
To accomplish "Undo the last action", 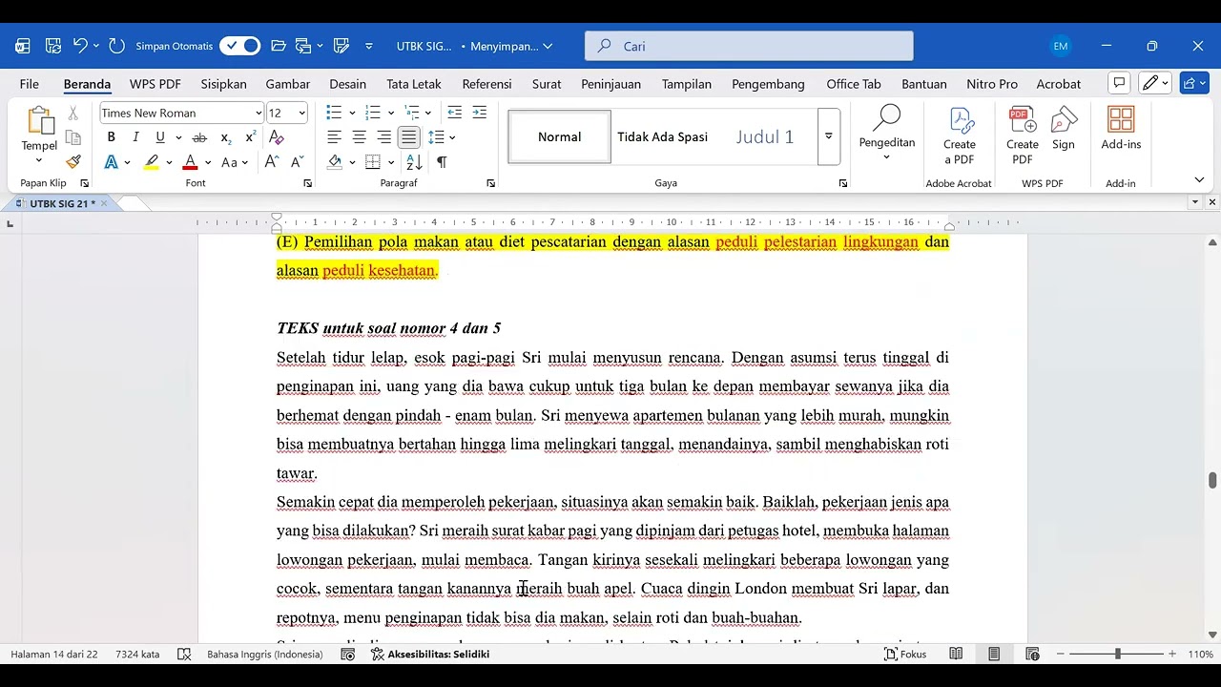I will tap(80, 46).
